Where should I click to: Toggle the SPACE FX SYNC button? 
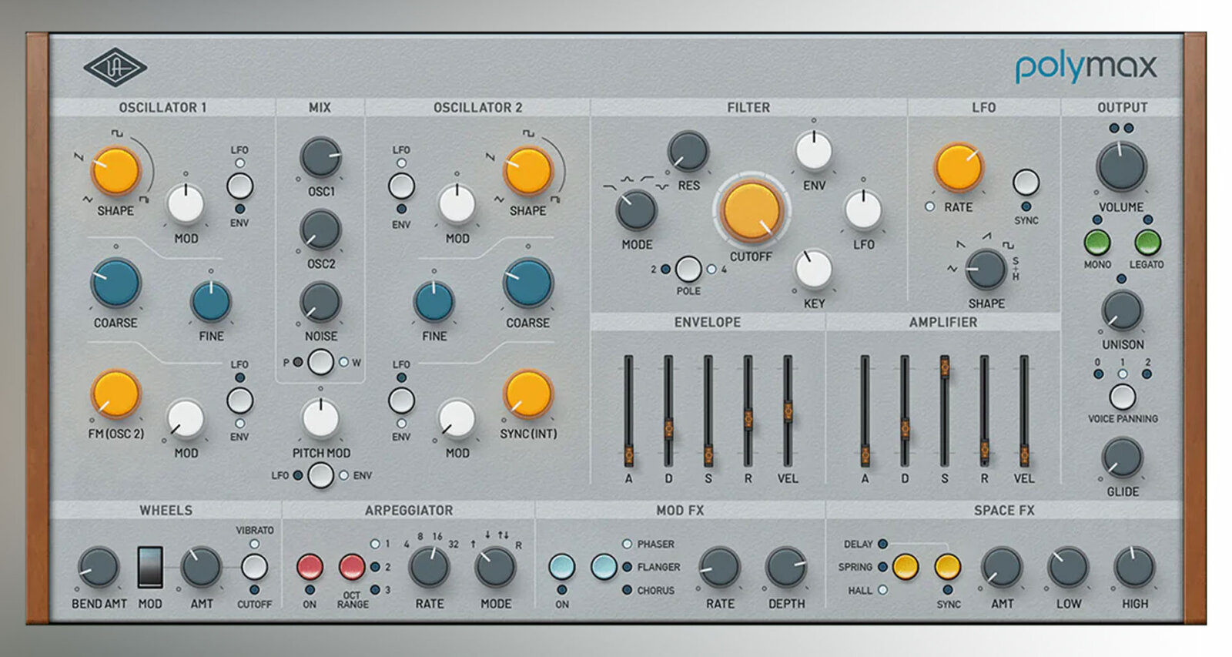(948, 568)
